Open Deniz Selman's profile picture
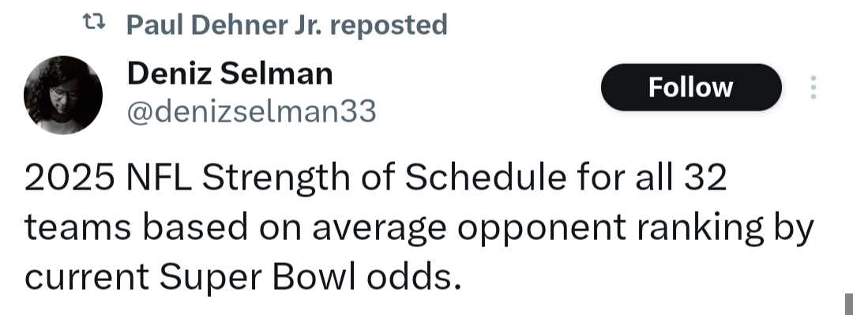Image resolution: width=853 pixels, height=315 pixels. coord(63,95)
